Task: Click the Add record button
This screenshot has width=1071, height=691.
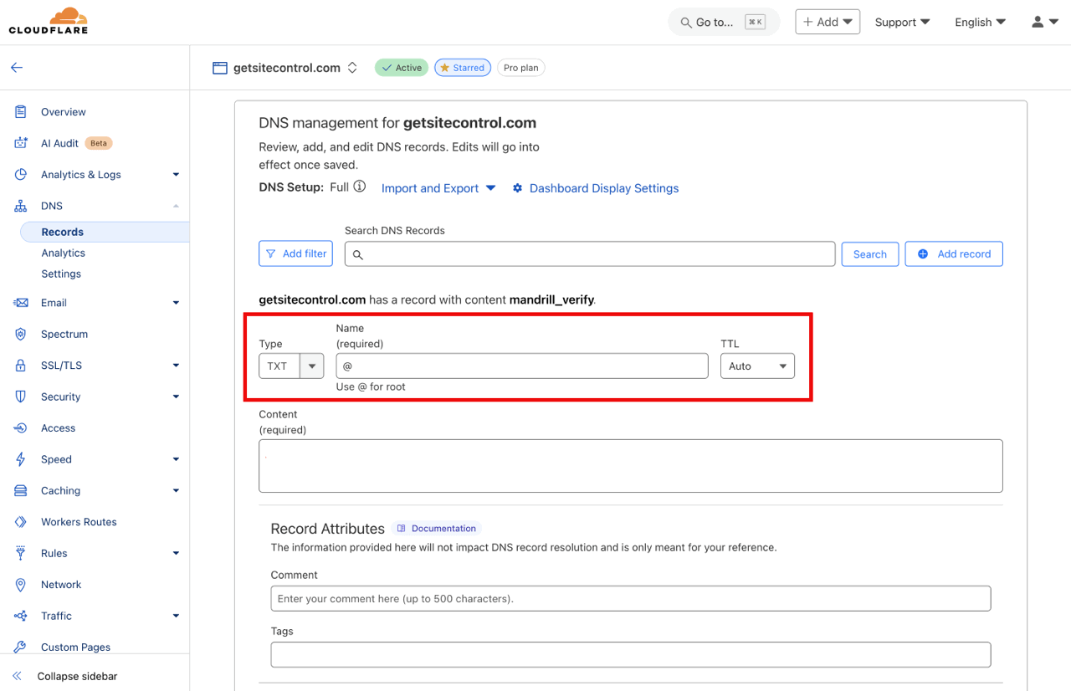Action: (954, 253)
